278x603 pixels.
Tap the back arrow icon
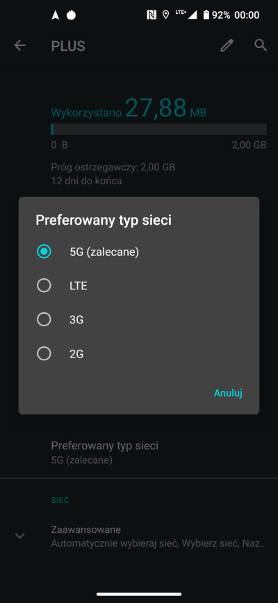[19, 46]
